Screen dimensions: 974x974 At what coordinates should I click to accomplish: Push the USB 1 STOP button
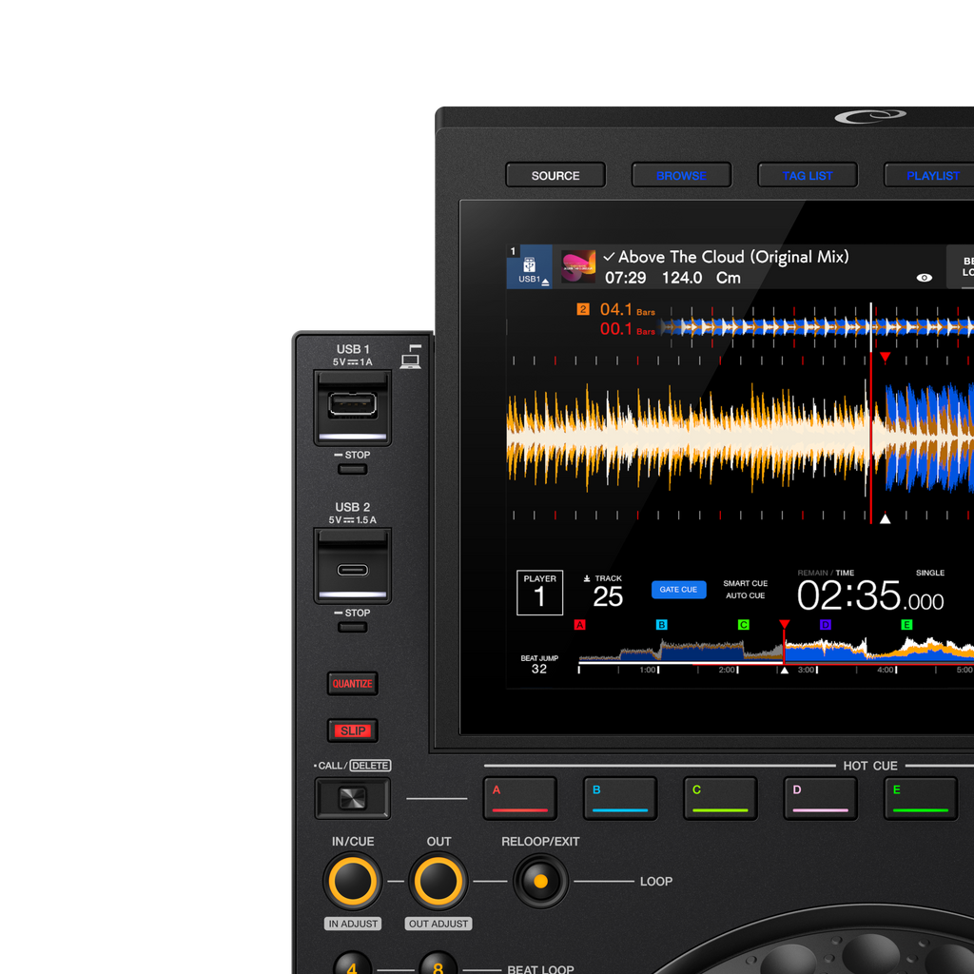352,469
